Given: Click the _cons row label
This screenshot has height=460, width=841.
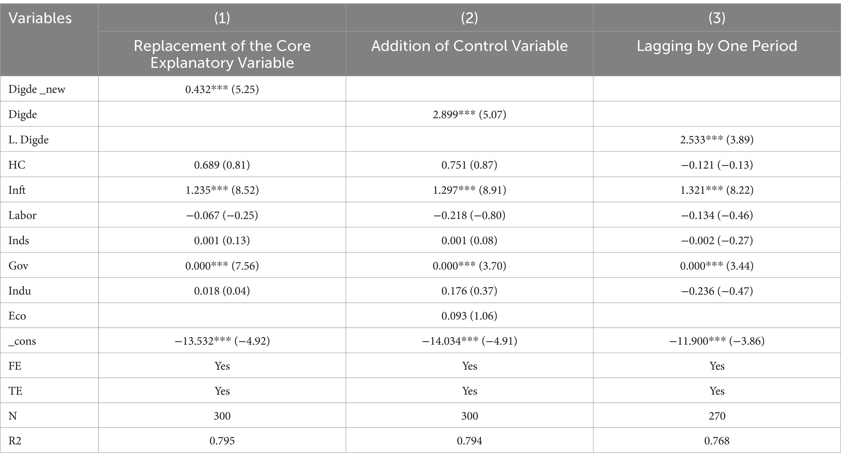Looking at the screenshot, I should coord(22,341).
